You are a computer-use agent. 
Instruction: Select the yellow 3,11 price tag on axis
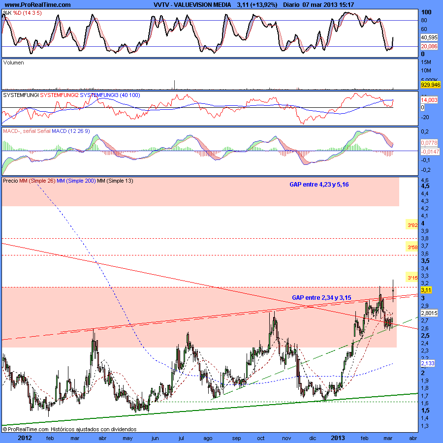(426, 290)
